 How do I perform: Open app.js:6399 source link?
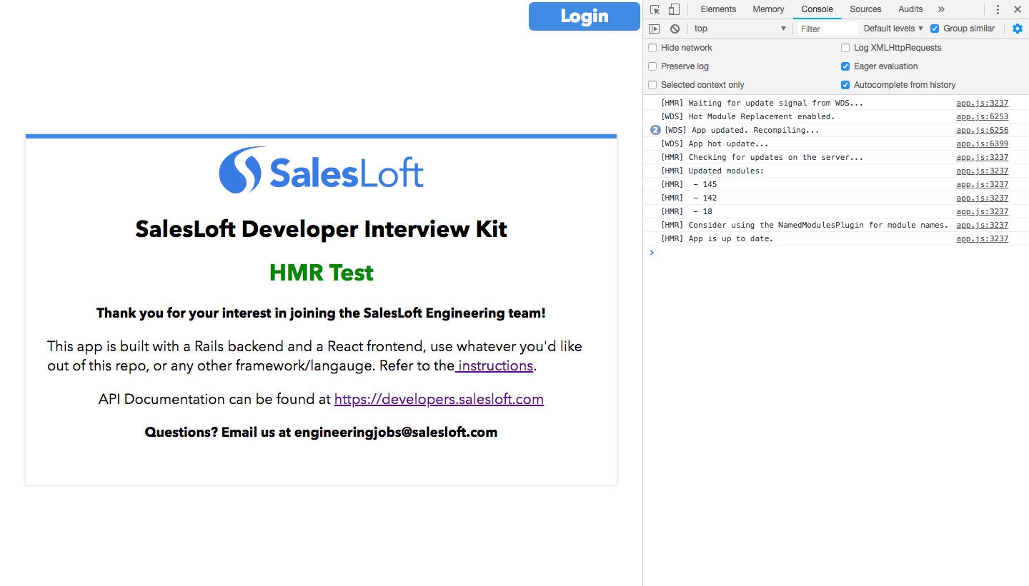click(983, 143)
